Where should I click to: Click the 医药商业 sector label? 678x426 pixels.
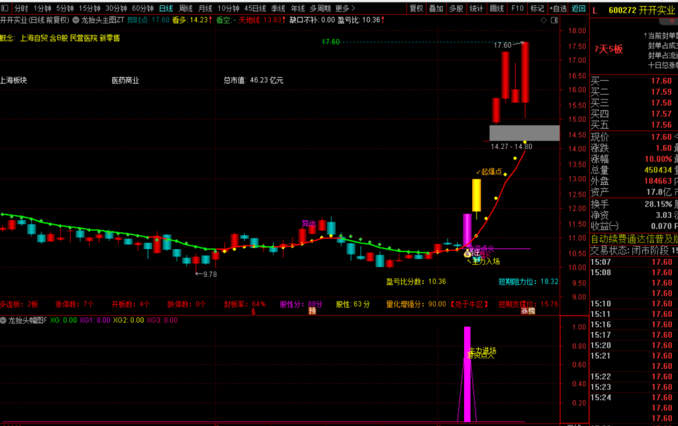pos(125,80)
